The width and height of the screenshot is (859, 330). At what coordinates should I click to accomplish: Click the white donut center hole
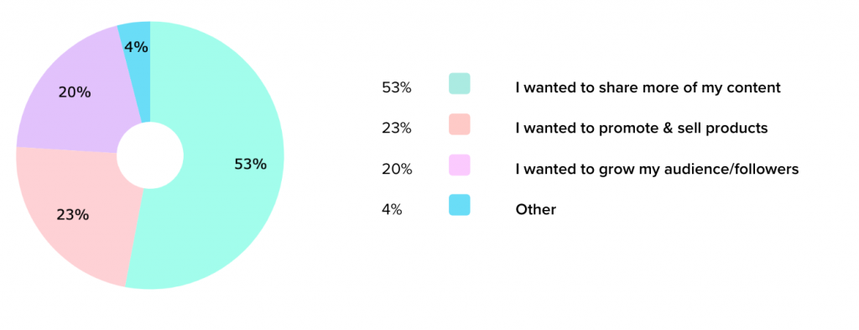[150, 155]
